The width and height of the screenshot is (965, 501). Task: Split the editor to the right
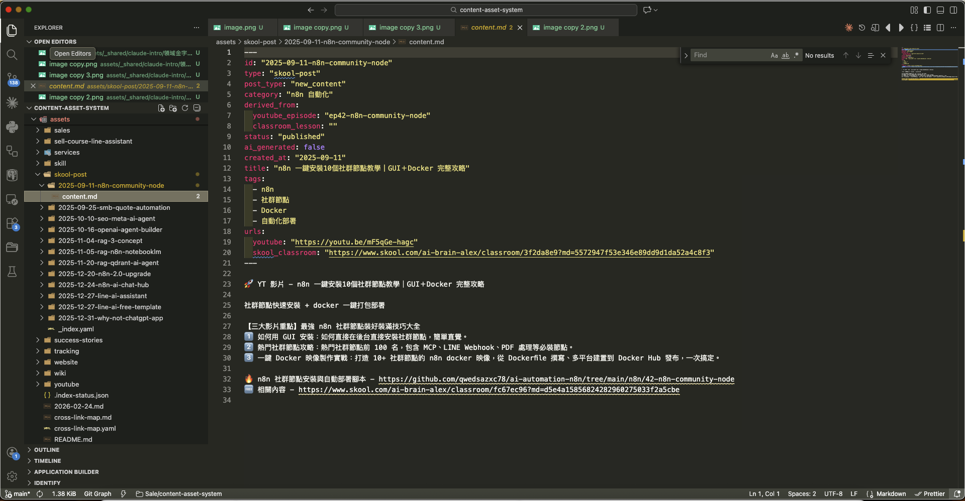(940, 28)
